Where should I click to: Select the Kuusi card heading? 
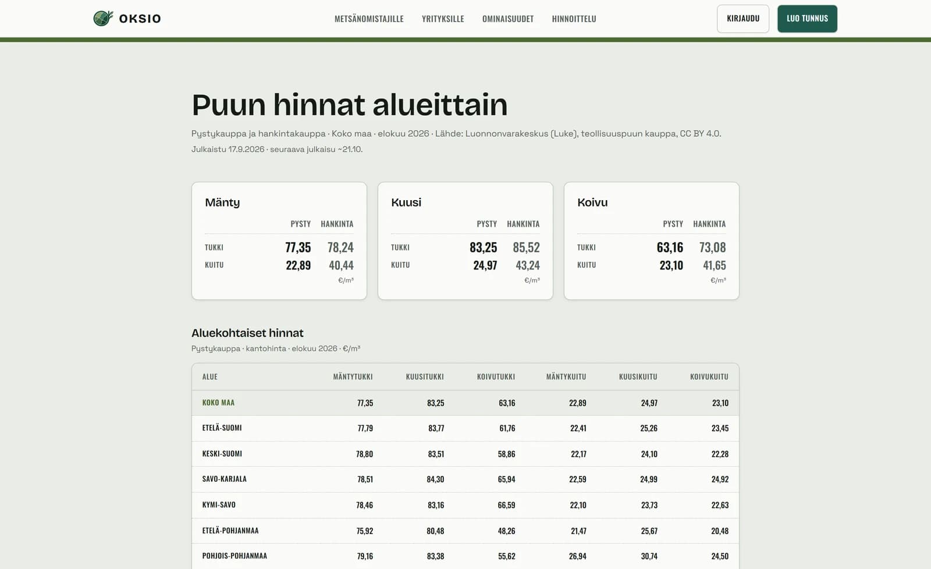tap(406, 202)
